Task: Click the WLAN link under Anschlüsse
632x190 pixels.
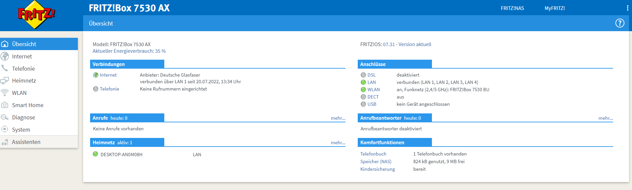Action: pos(374,90)
